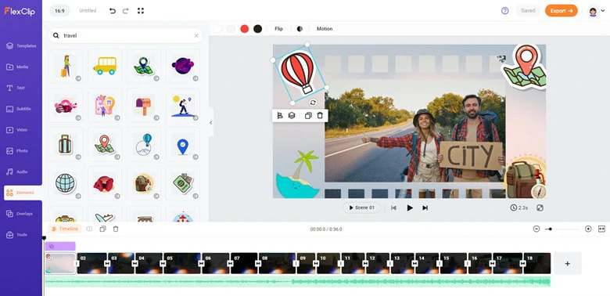Click the redo arrow icon
The width and height of the screenshot is (610, 296).
[125, 11]
